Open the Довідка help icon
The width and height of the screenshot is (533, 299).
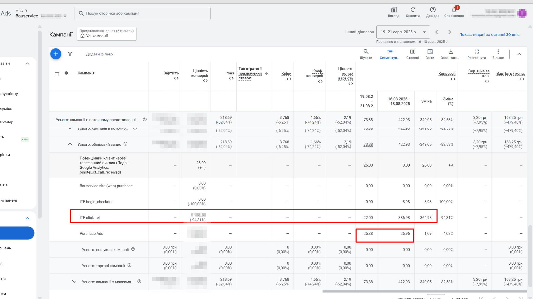tap(433, 10)
